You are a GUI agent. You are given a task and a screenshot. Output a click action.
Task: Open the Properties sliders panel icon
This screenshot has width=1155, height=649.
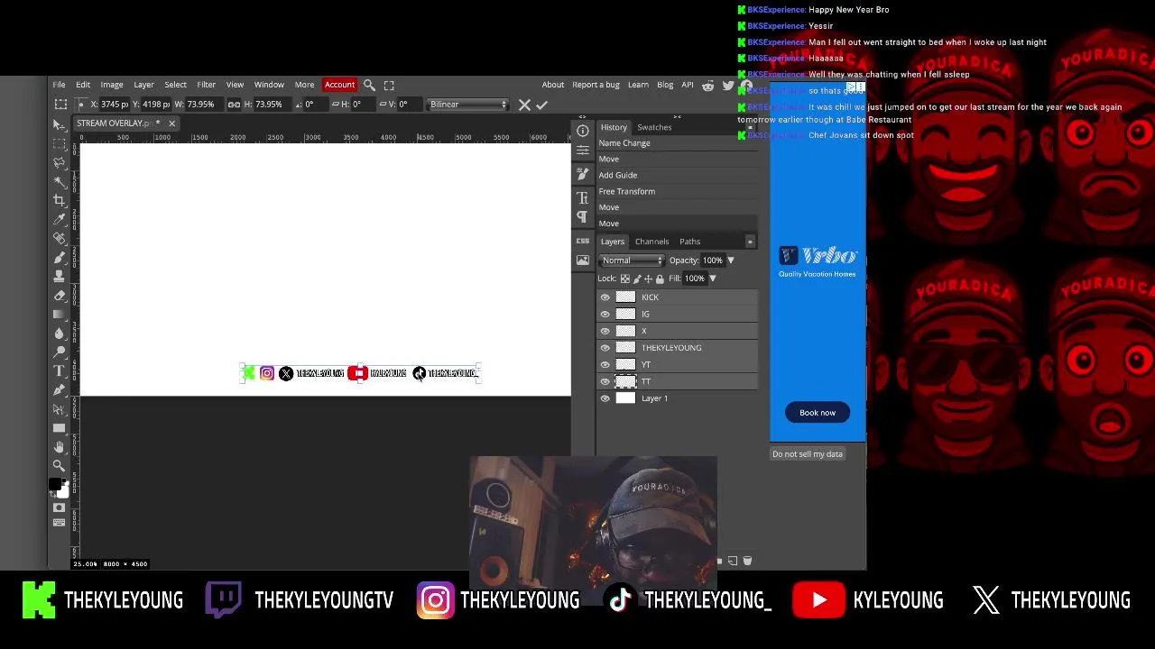point(583,150)
